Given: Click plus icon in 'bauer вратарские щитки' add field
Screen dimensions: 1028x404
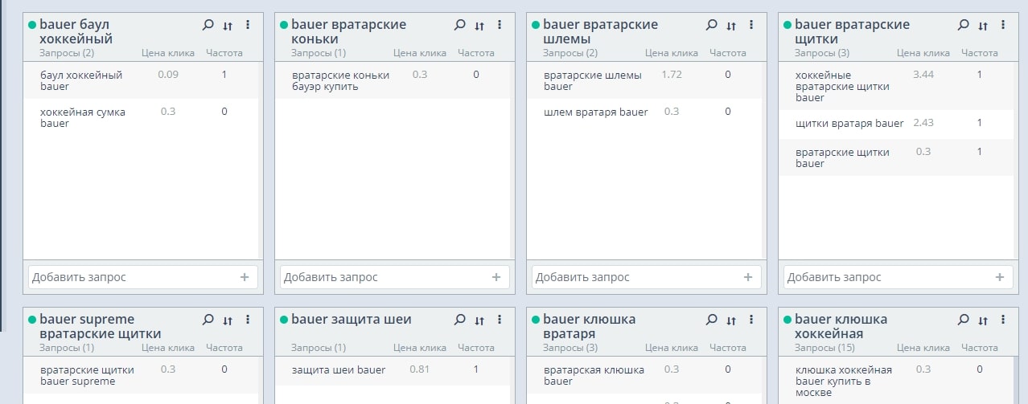Looking at the screenshot, I should point(1000,277).
